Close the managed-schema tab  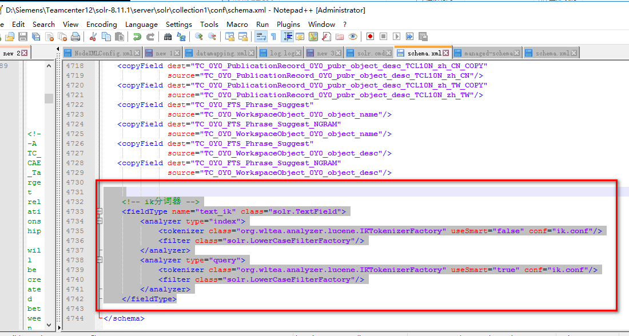point(517,53)
